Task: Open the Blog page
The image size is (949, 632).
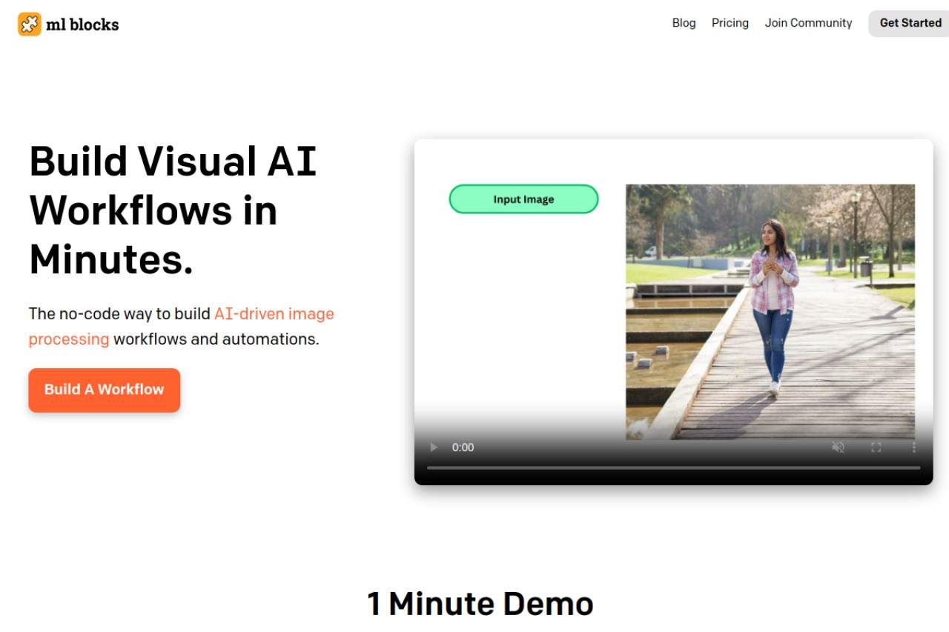Action: (x=684, y=23)
